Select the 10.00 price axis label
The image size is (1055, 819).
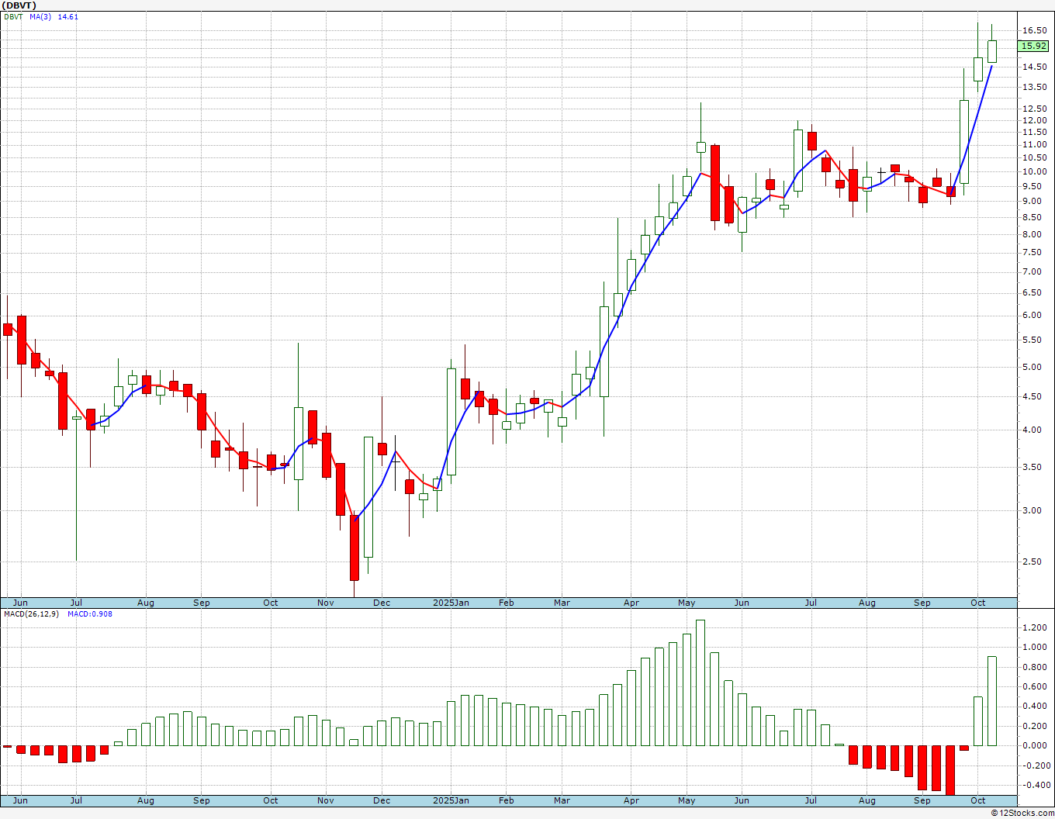click(1034, 171)
